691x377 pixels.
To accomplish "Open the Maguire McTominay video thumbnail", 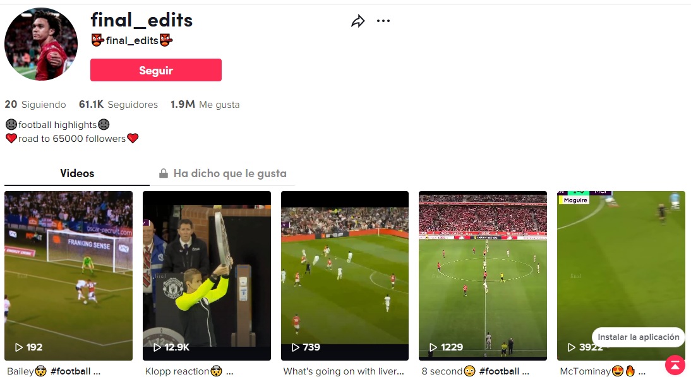I will pyautogui.click(x=621, y=276).
